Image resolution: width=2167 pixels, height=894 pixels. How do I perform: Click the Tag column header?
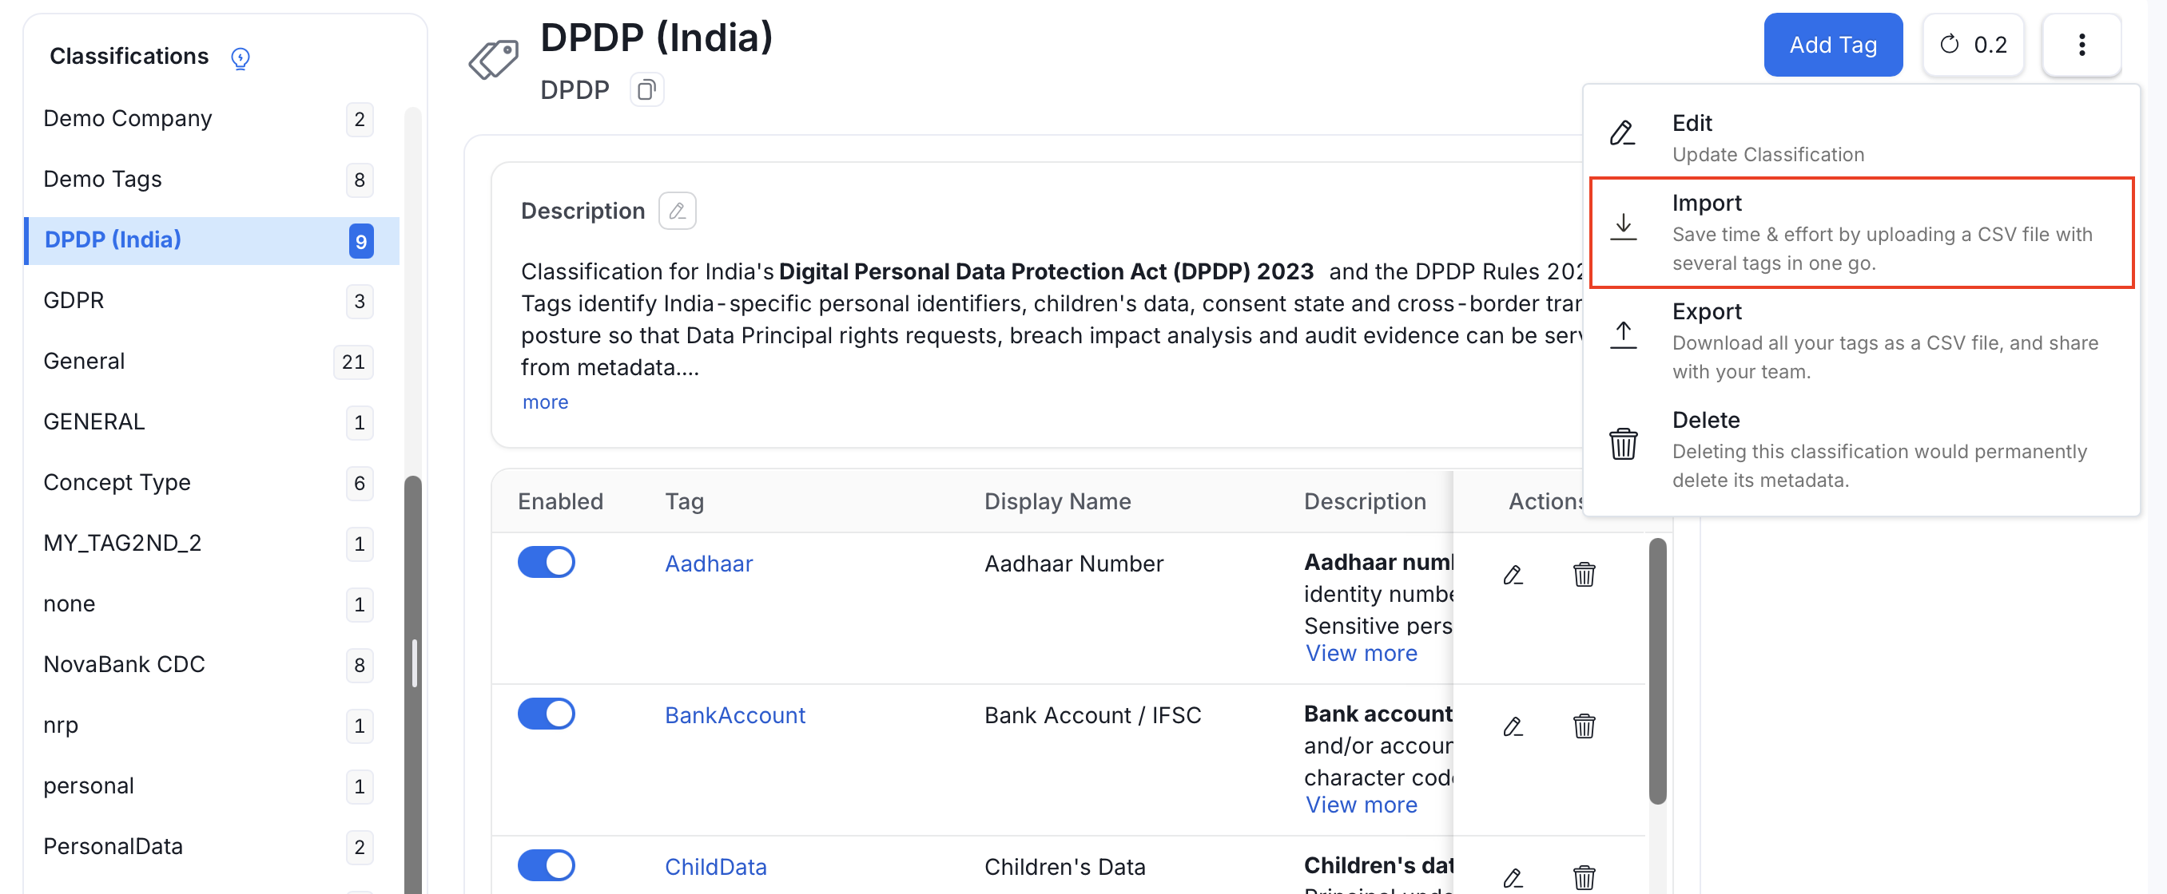(684, 501)
